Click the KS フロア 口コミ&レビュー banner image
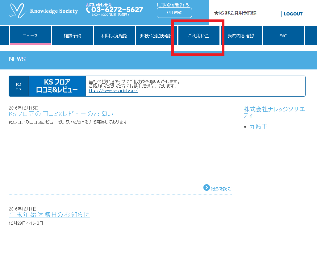317x254 pixels. coord(57,86)
